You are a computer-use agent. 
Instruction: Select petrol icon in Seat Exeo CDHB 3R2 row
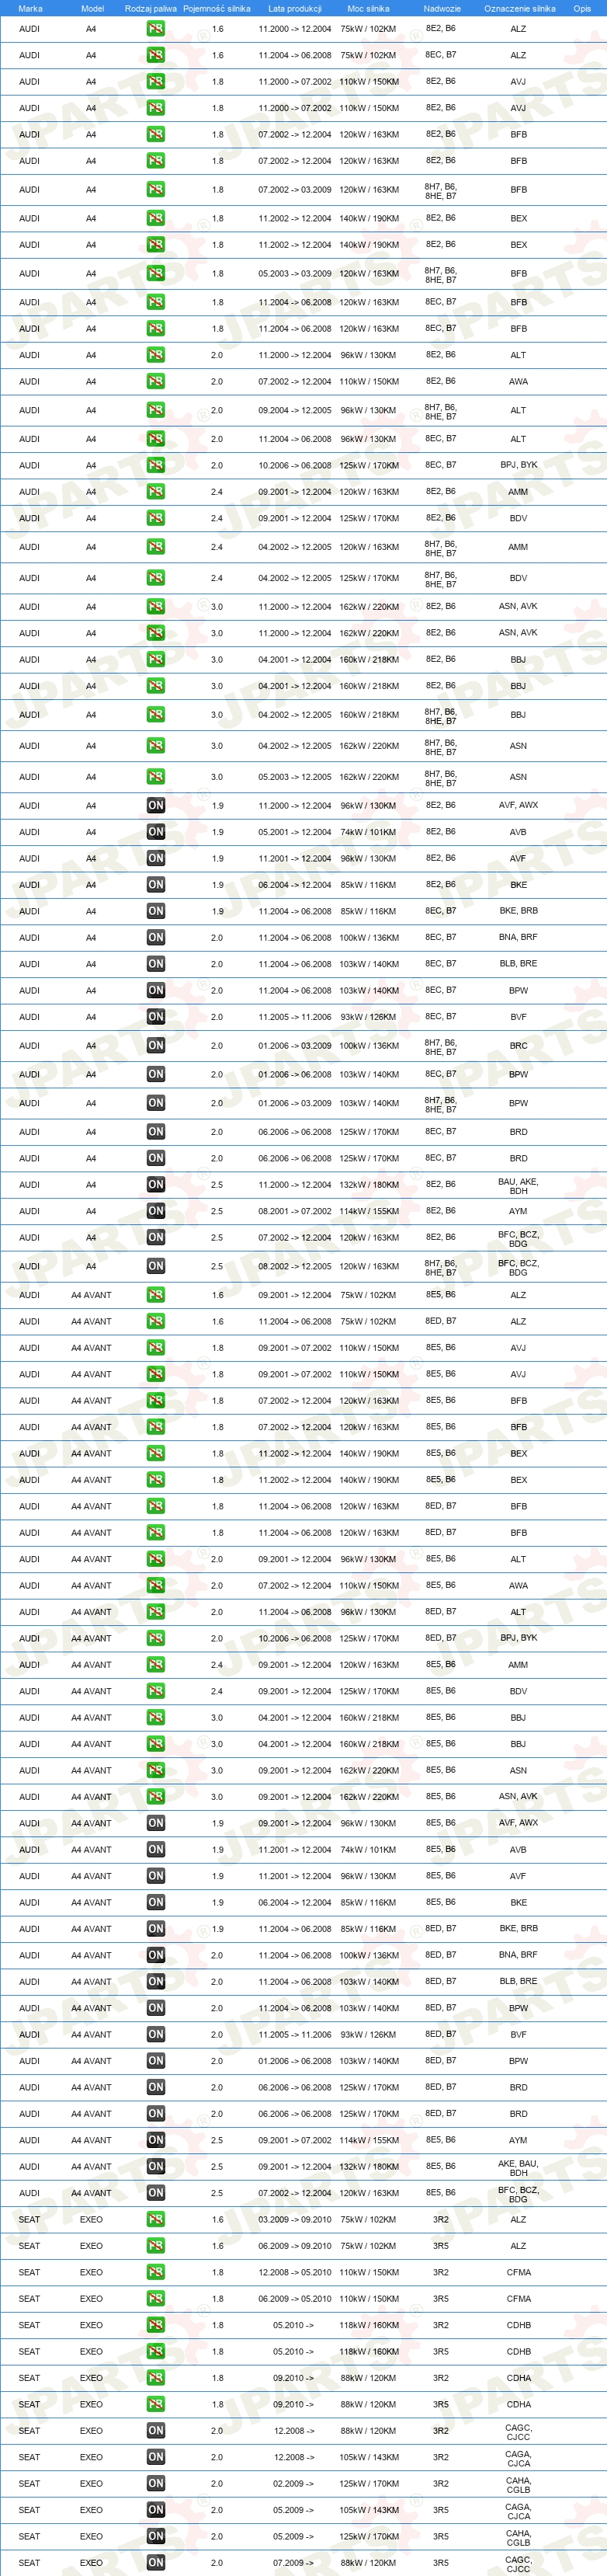(156, 2326)
